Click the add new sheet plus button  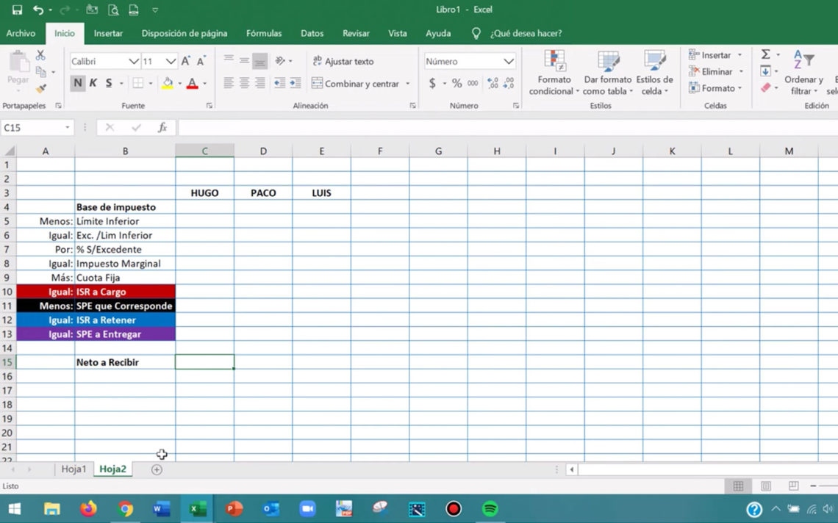tap(156, 469)
